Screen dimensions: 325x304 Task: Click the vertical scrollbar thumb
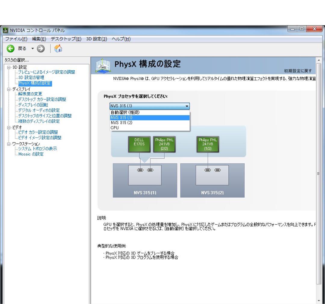click(x=319, y=173)
